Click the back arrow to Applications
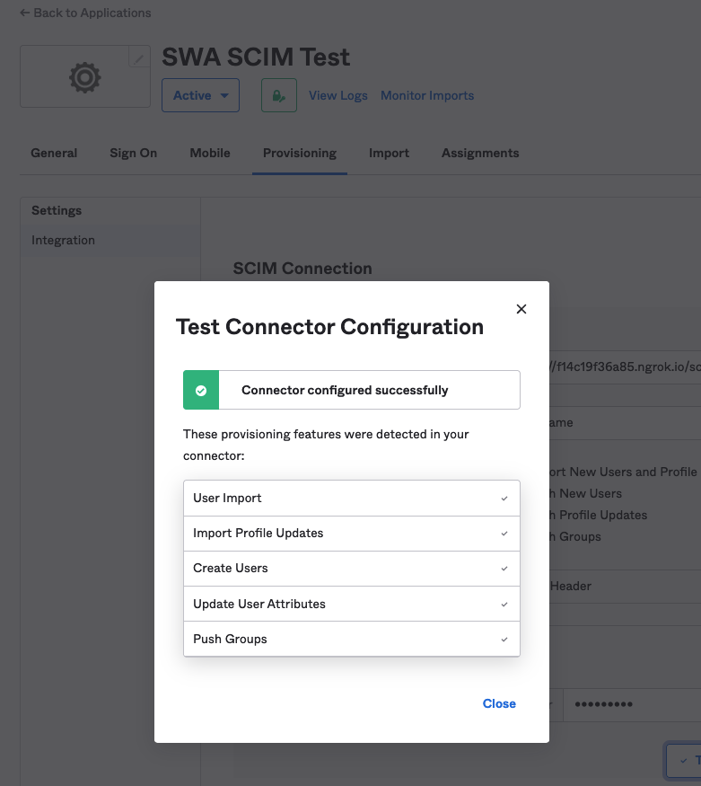The width and height of the screenshot is (701, 786). pyautogui.click(x=25, y=13)
